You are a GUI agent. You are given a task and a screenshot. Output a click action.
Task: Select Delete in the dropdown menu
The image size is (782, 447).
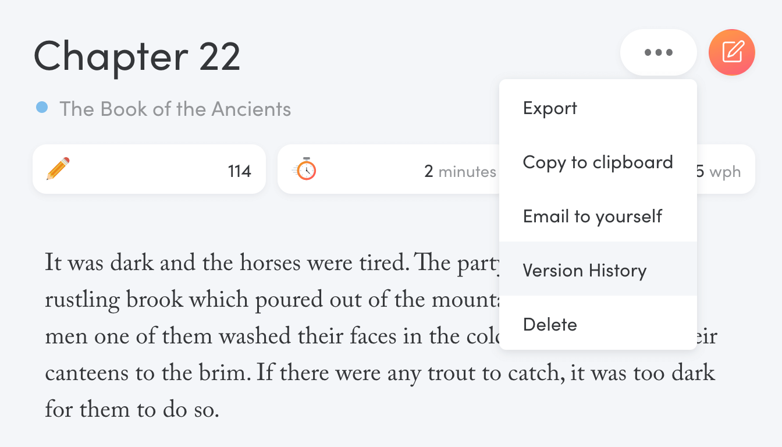click(x=598, y=324)
